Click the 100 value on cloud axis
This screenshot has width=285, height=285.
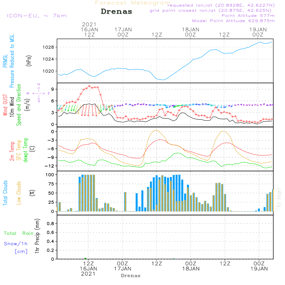pyautogui.click(x=50, y=175)
